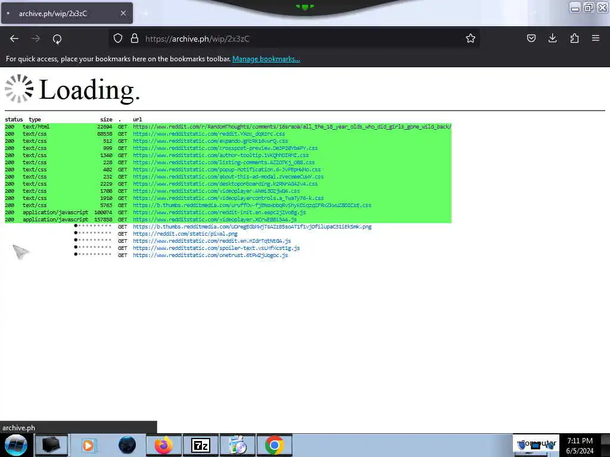Open the black box app in taskbar
Viewport: 610px width, 457px height.
51,445
